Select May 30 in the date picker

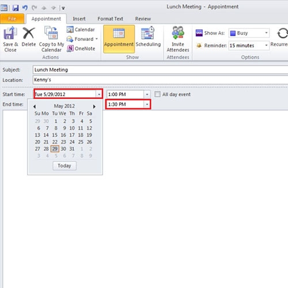tap(63, 149)
